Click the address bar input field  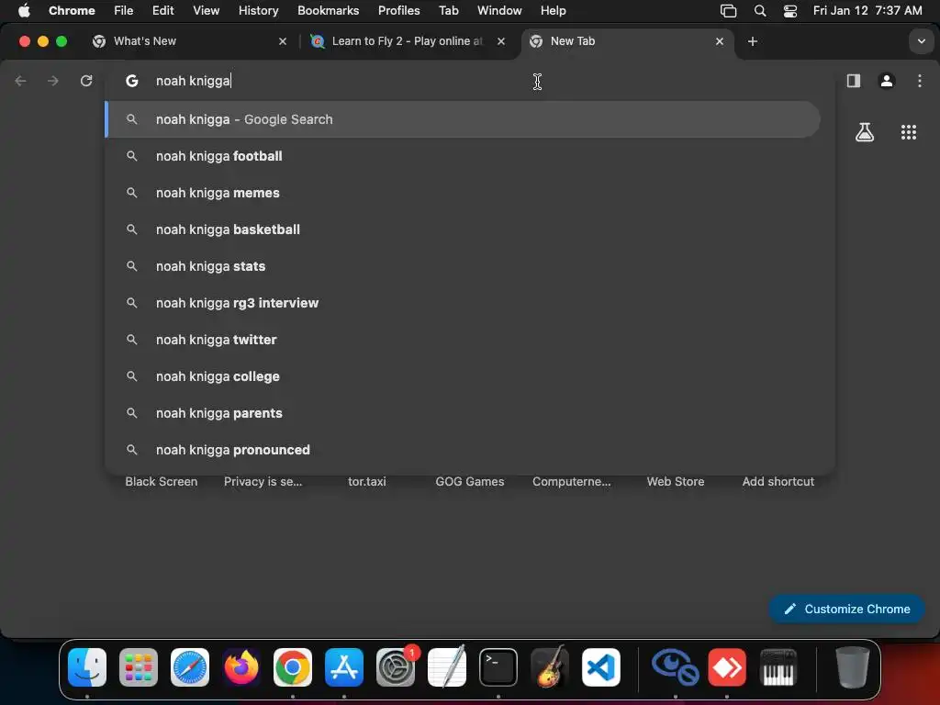click(x=469, y=81)
